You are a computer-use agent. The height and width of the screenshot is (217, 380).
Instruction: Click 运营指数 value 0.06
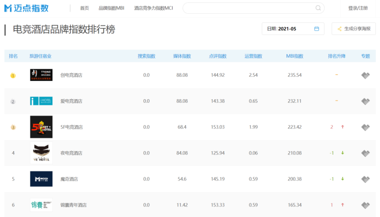click(253, 153)
